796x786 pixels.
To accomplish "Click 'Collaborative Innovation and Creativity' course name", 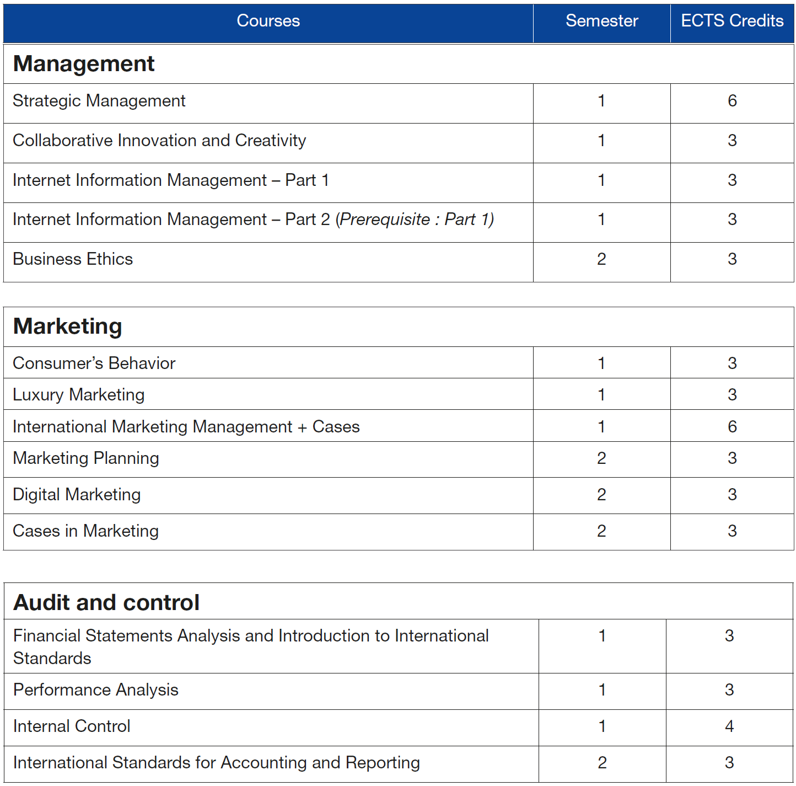I will (x=159, y=141).
